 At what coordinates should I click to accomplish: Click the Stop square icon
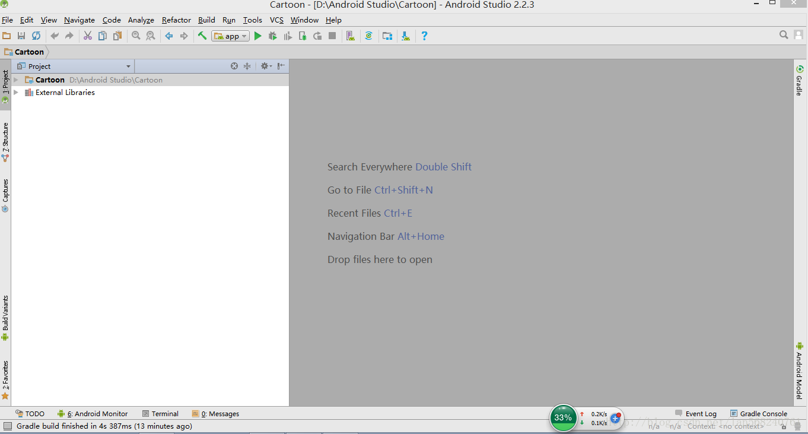[x=332, y=36]
